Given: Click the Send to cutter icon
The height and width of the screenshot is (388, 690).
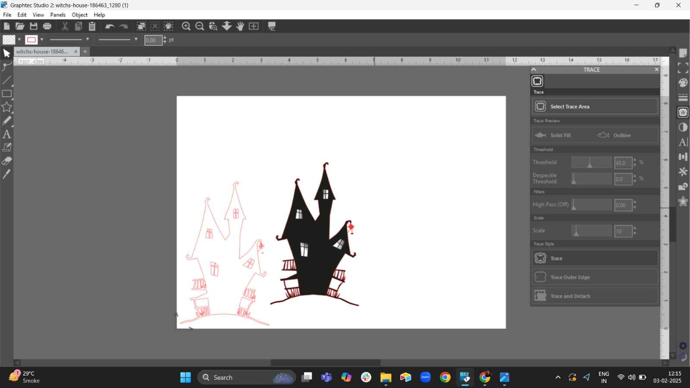Looking at the screenshot, I should (x=272, y=26).
